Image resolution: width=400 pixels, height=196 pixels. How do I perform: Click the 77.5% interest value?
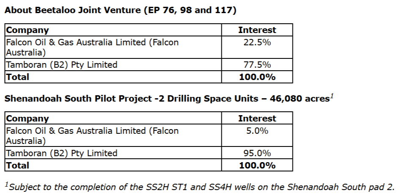point(257,65)
